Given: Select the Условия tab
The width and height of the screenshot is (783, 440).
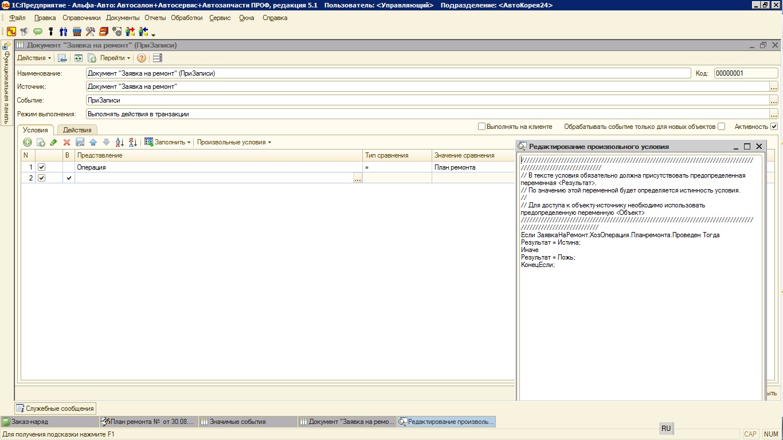Looking at the screenshot, I should tap(36, 130).
